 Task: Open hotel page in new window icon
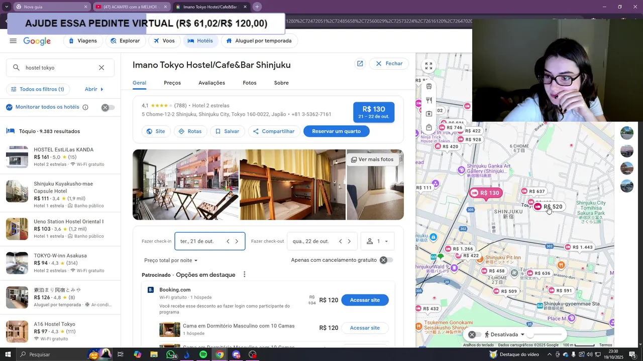pyautogui.click(x=360, y=64)
